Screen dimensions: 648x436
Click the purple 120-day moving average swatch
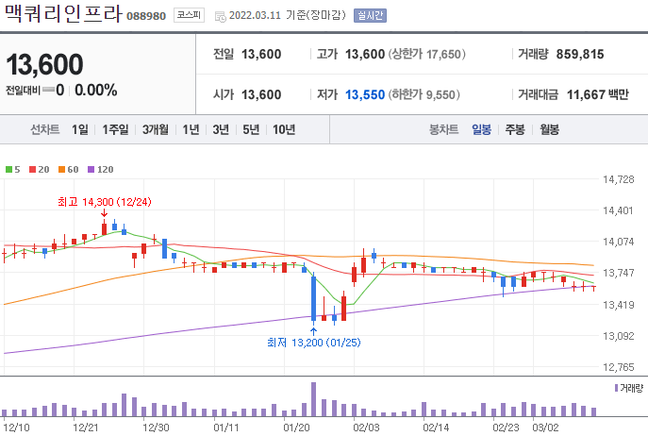coord(91,169)
